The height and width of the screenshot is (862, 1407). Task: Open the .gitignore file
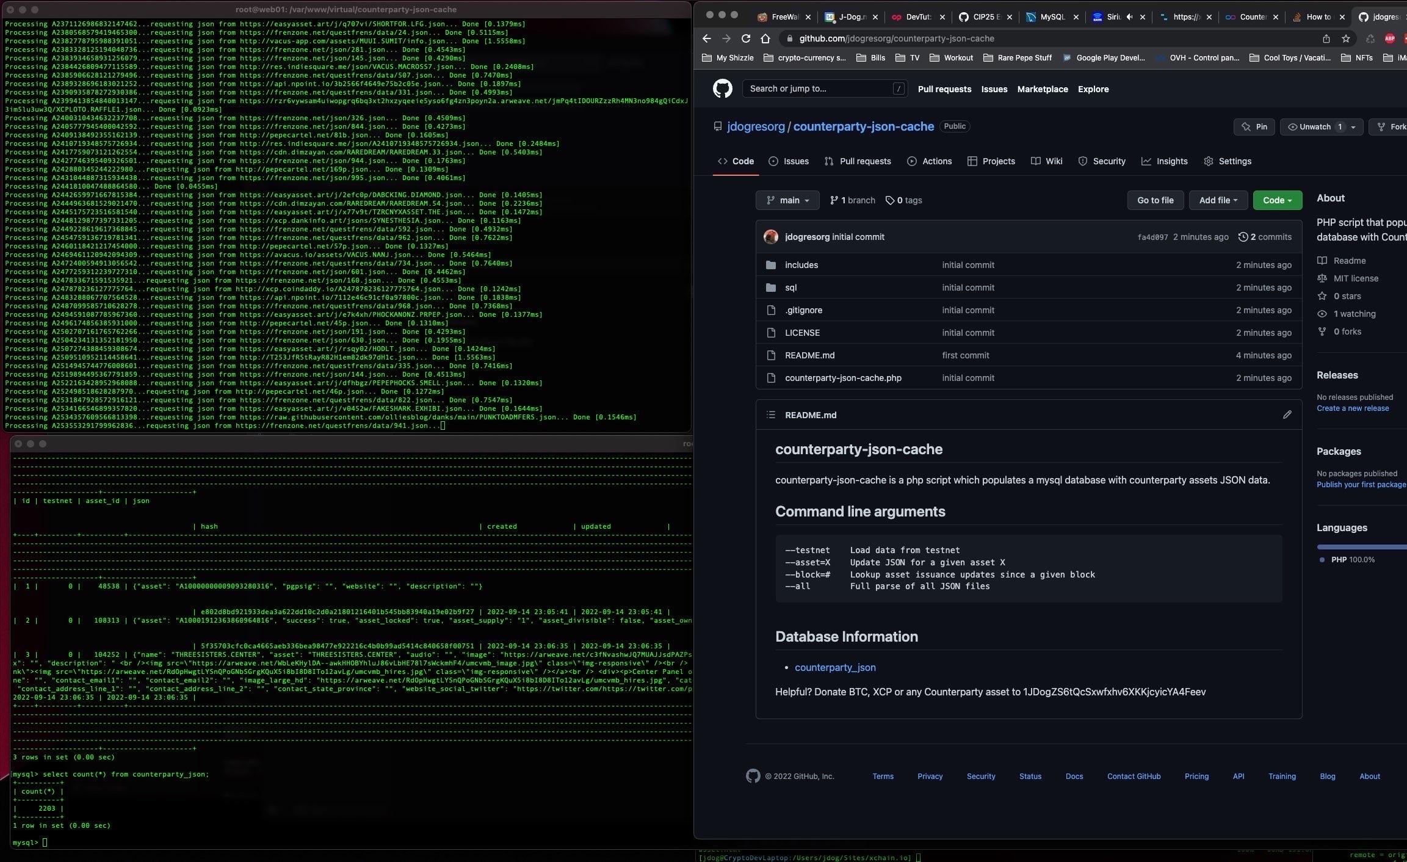(803, 310)
